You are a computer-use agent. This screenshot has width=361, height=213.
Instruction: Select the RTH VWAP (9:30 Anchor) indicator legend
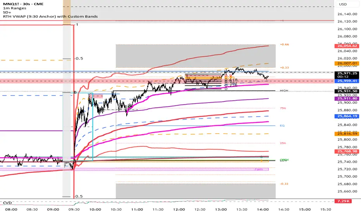click(50, 16)
